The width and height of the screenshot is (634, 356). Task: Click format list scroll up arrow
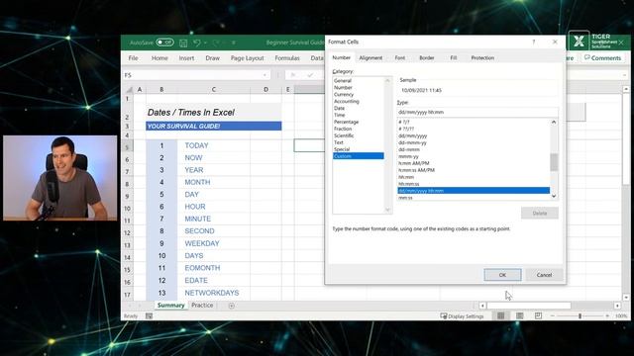click(554, 122)
